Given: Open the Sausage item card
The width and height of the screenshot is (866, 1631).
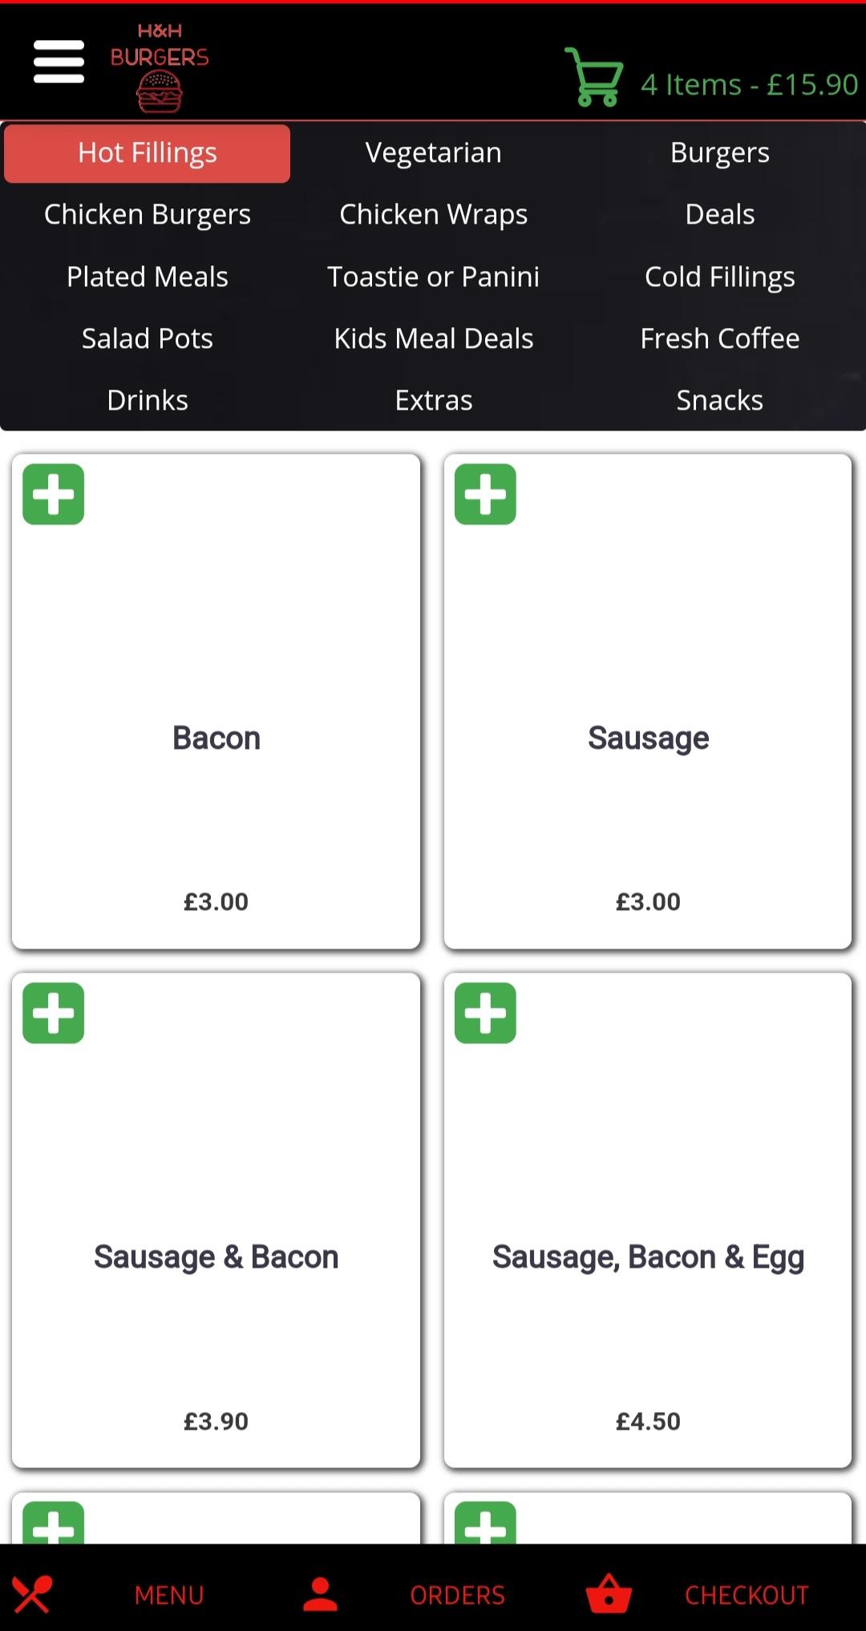Looking at the screenshot, I should tap(648, 702).
